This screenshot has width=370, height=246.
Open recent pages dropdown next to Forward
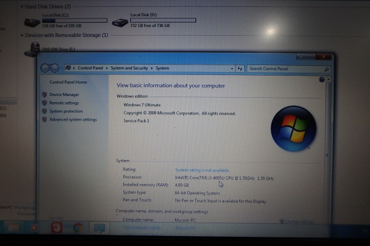coord(61,68)
